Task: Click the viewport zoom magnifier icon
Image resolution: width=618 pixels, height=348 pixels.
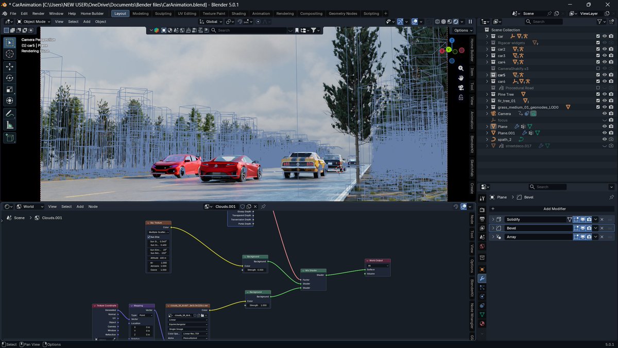Action: (x=461, y=68)
